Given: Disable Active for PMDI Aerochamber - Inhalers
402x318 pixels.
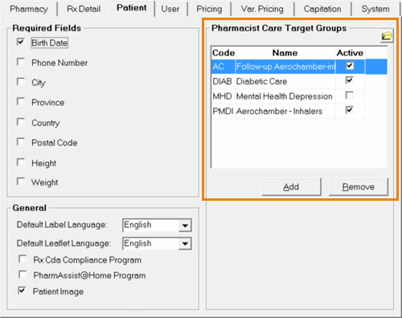Looking at the screenshot, I should pos(349,110).
